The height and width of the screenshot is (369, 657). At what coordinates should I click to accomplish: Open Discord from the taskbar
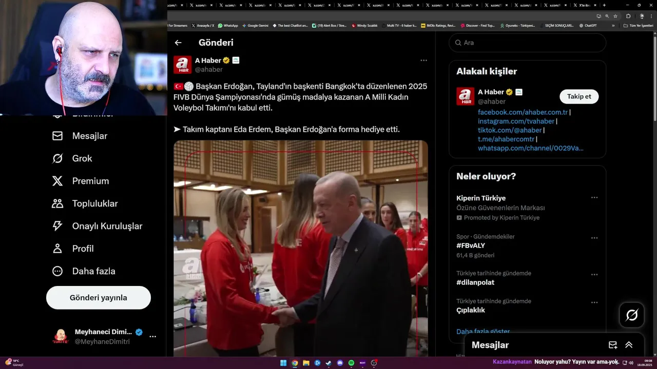tap(340, 363)
